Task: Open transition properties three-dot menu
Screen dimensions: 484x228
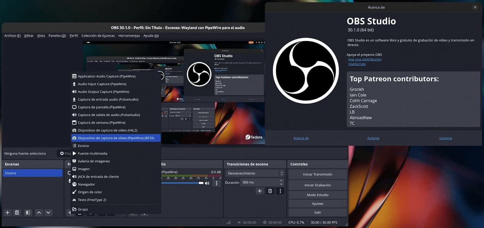Action: (x=280, y=191)
